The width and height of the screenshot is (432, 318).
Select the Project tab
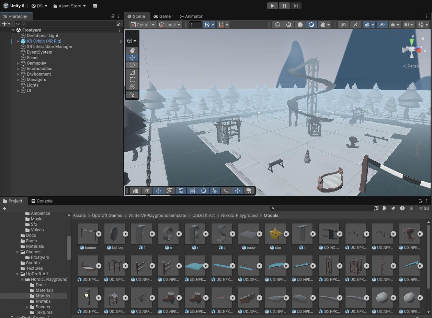point(13,201)
